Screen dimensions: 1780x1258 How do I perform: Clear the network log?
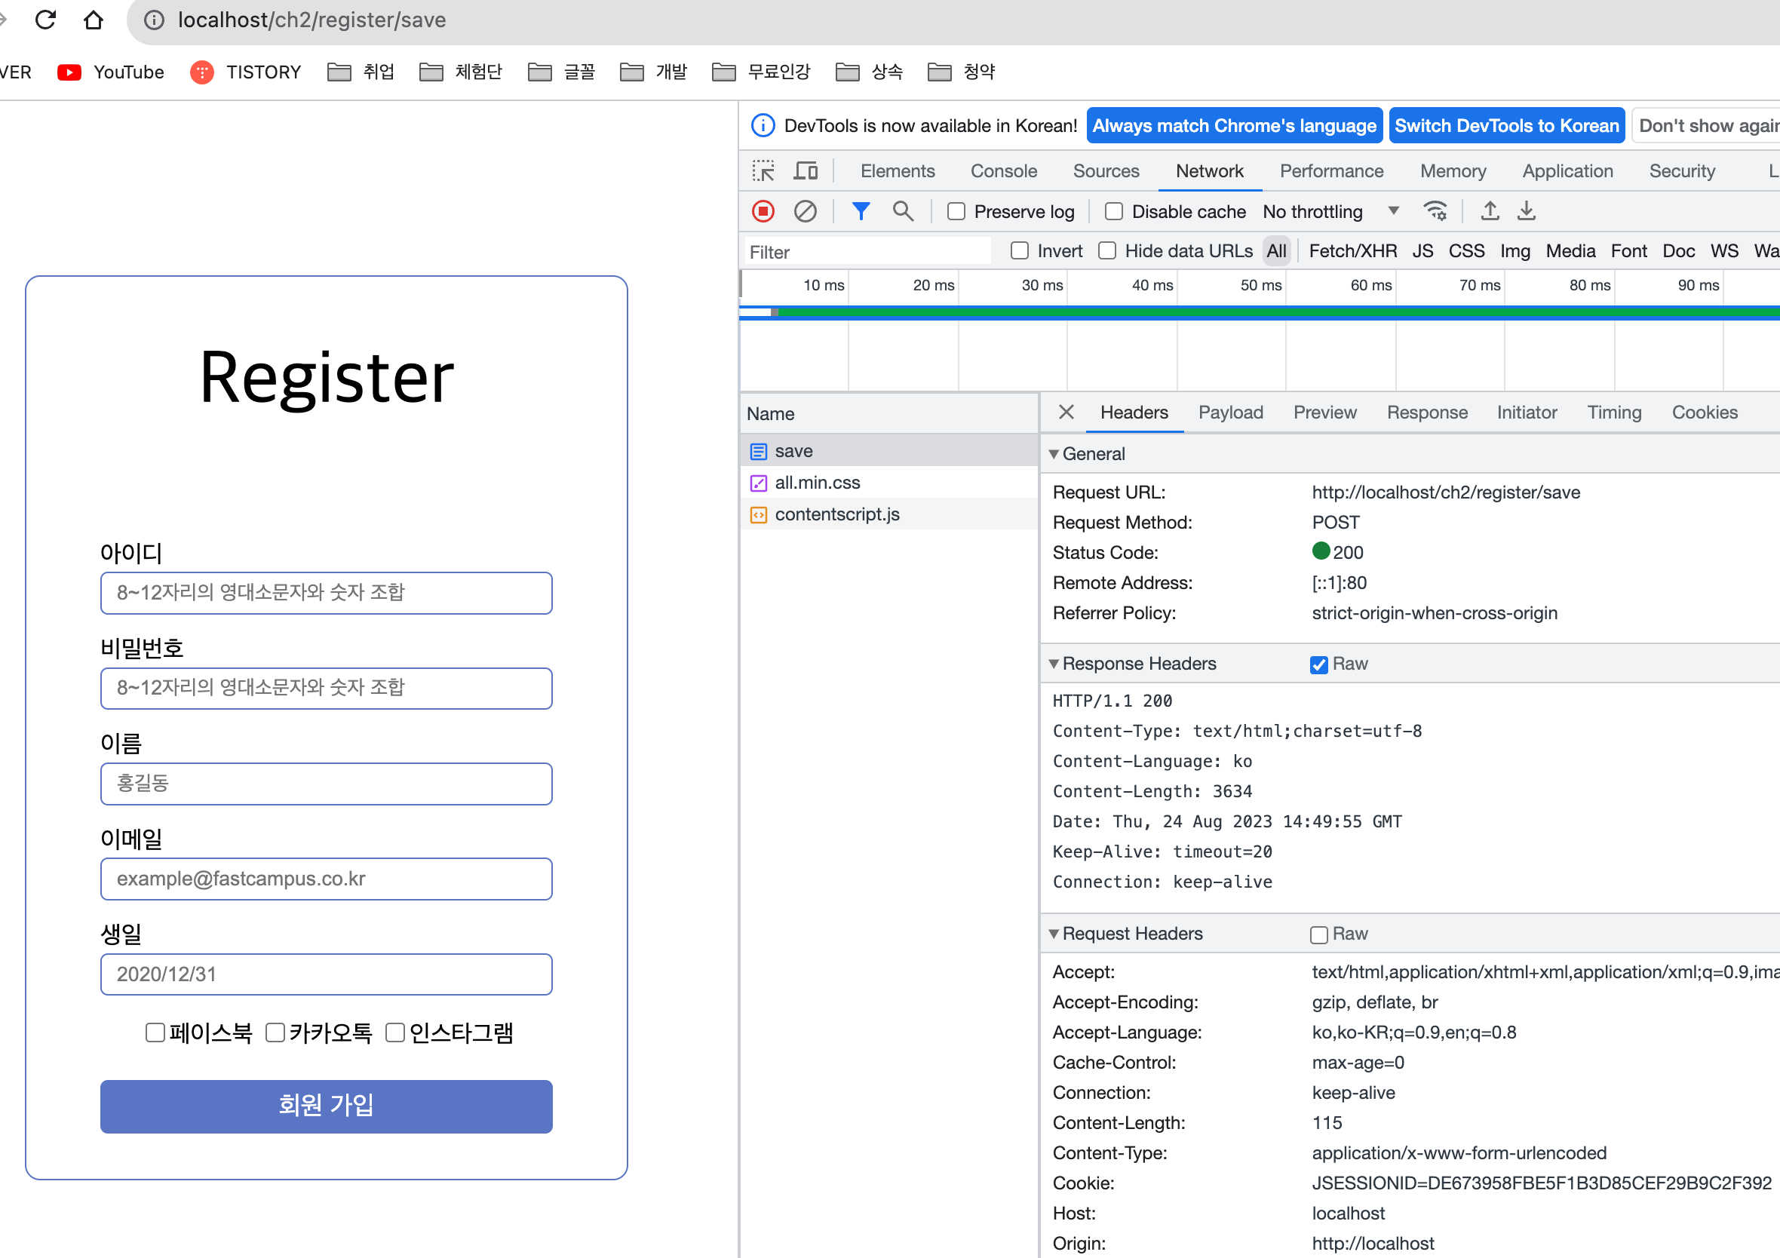[805, 211]
